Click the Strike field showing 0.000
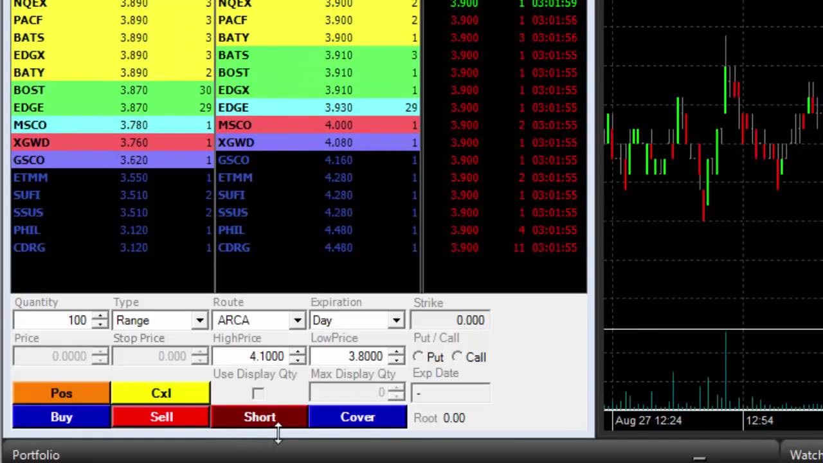823x463 pixels. click(450, 320)
